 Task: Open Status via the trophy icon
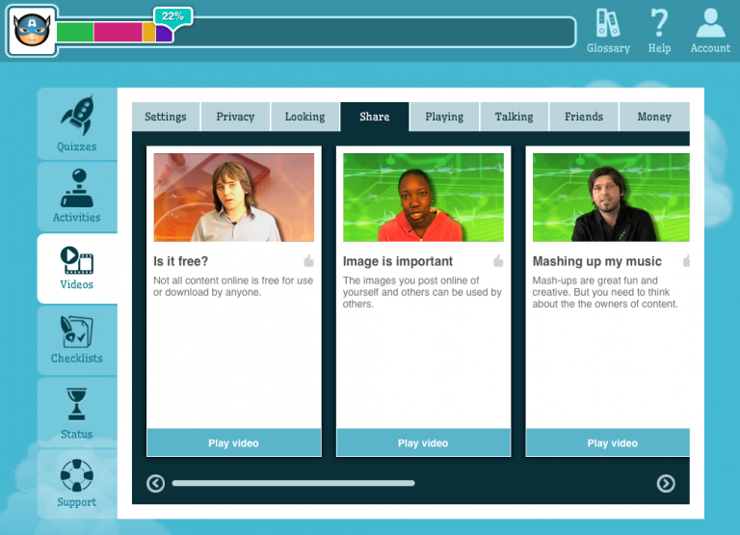77,413
